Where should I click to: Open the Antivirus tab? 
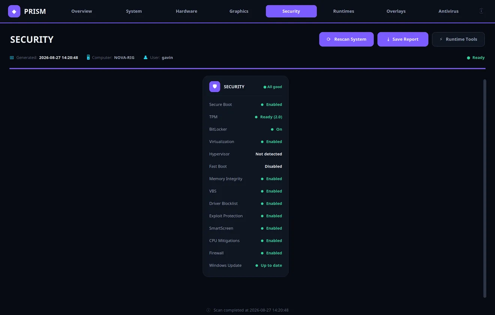pos(448,11)
